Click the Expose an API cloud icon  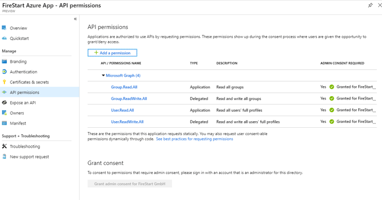pos(4,103)
